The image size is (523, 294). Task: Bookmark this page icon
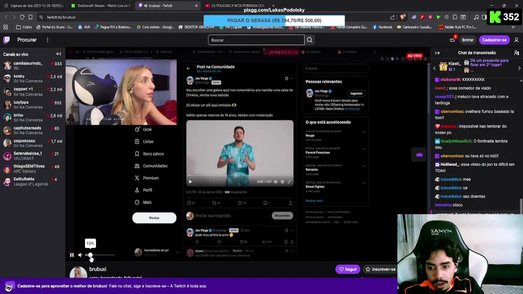30,17
